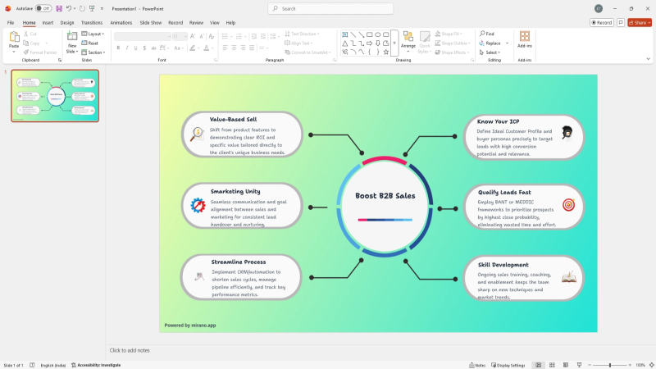Toggle the AutoSave switch
This screenshot has height=369, width=656.
[x=43, y=8]
